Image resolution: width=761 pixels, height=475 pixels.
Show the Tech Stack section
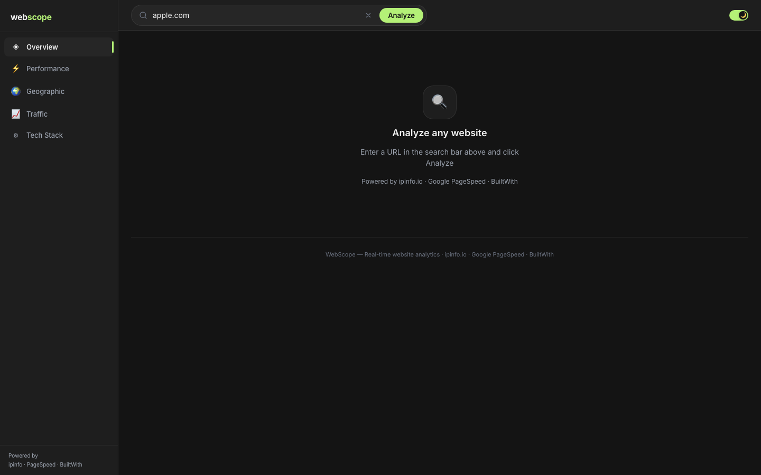click(x=59, y=136)
